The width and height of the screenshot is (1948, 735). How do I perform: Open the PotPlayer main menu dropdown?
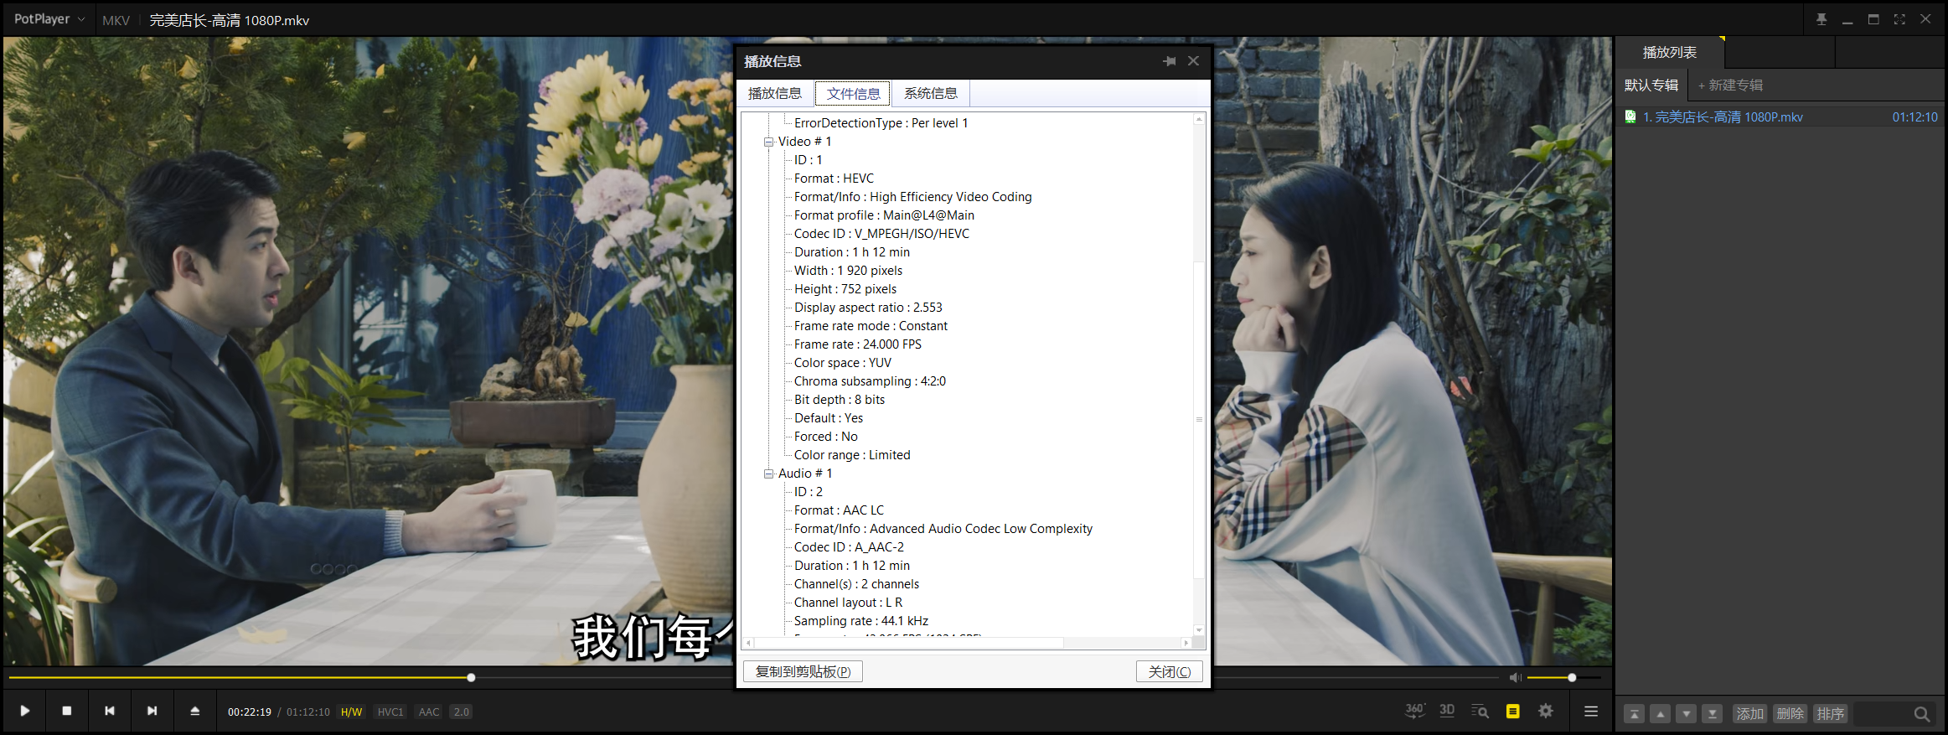click(x=49, y=19)
